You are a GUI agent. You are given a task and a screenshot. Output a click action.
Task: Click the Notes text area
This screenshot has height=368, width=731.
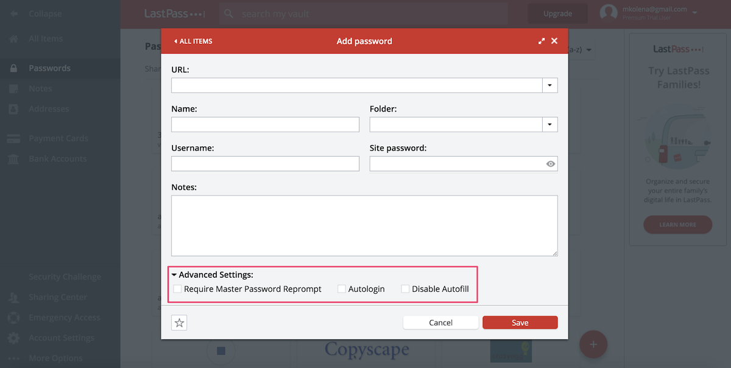(x=364, y=225)
